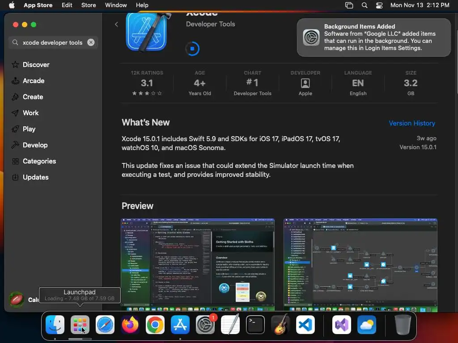Launch Visual Studio Code from the Dock
The image size is (458, 343).
tap(305, 325)
